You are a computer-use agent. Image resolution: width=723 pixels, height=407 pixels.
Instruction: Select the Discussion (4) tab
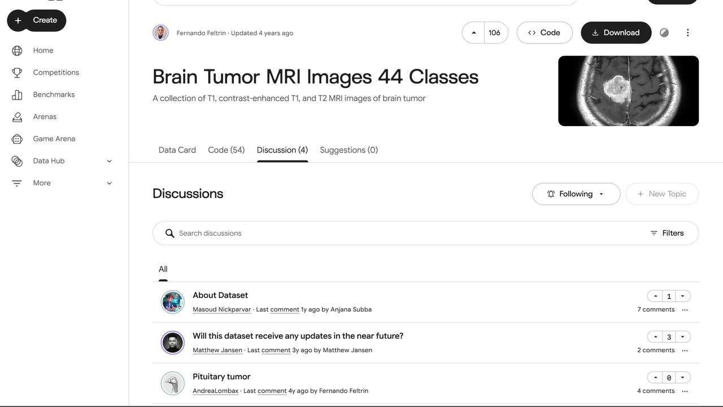(282, 150)
